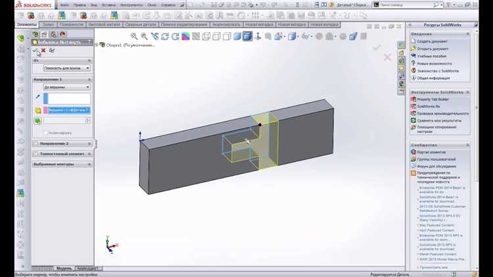The height and width of the screenshot is (277, 493).
Task: Open Property Tab Builder link
Action: point(433,99)
